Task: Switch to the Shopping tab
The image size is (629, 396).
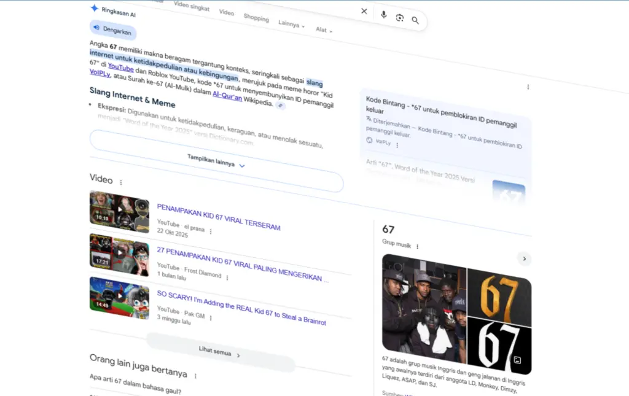Action: (x=256, y=18)
